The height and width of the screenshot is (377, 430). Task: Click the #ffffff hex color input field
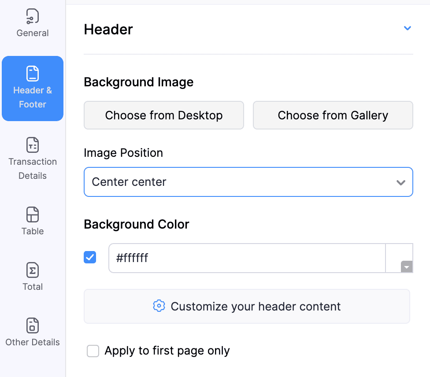click(x=247, y=258)
